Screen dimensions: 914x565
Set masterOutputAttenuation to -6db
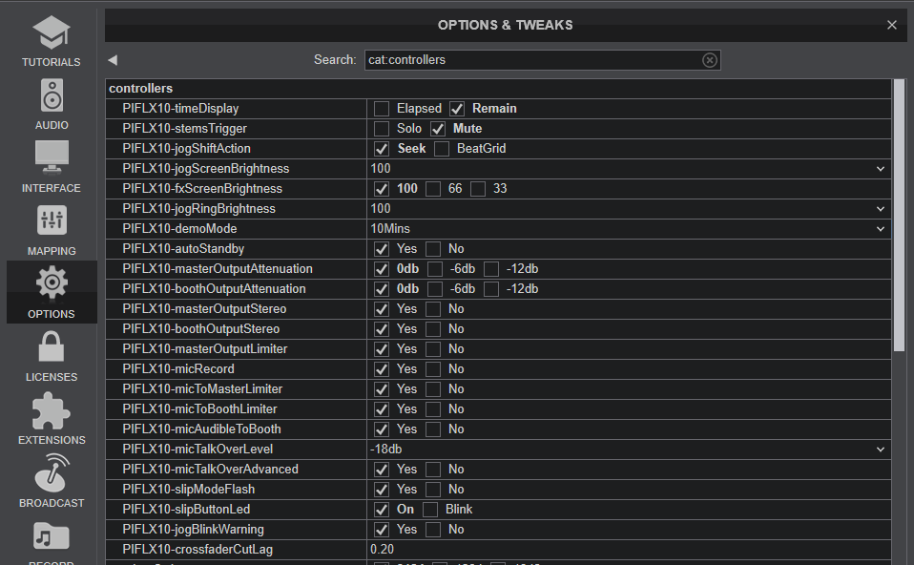pyautogui.click(x=435, y=269)
